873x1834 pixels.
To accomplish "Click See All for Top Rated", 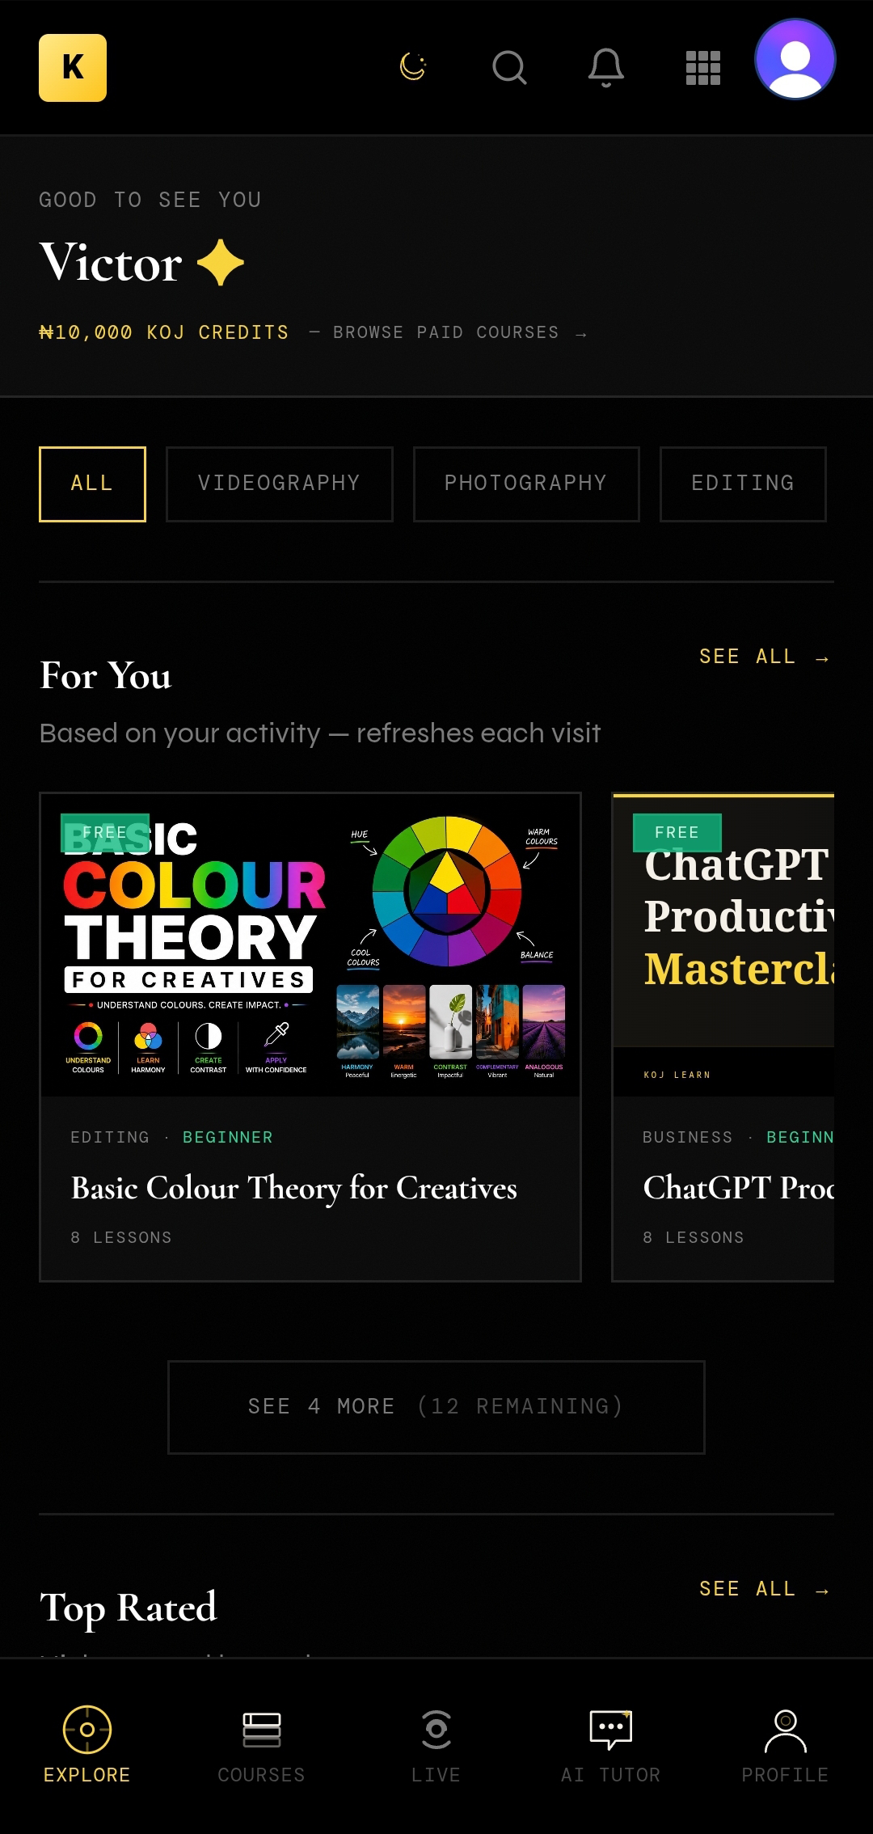I will [x=764, y=1588].
